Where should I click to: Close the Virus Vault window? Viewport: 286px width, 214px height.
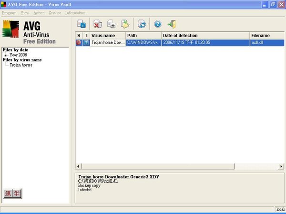(x=281, y=5)
